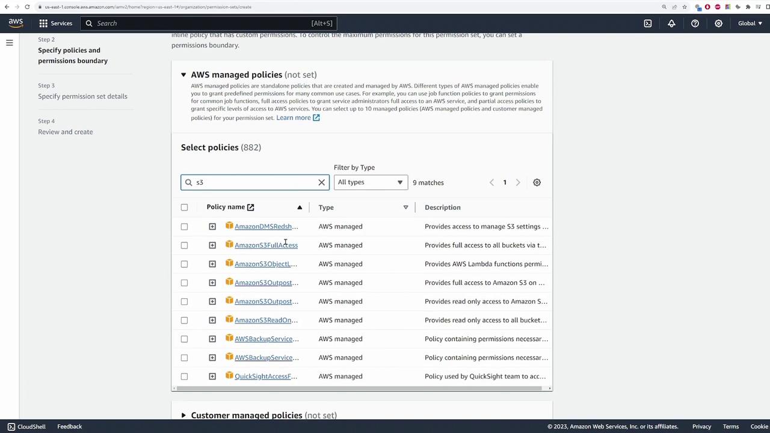Click the AWS console top Search box
This screenshot has width=770, height=433.
(208, 23)
